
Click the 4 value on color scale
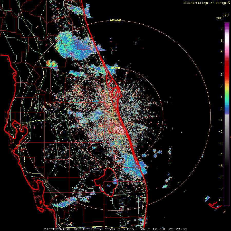click(x=222, y=63)
